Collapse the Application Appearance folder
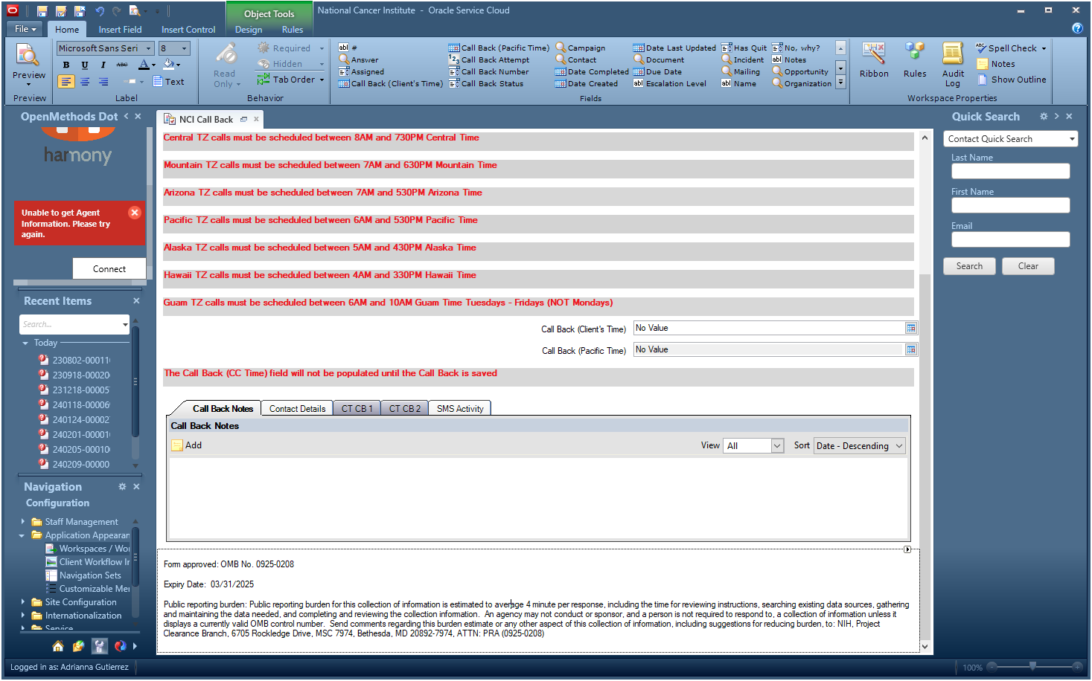The width and height of the screenshot is (1092, 681). 22,535
